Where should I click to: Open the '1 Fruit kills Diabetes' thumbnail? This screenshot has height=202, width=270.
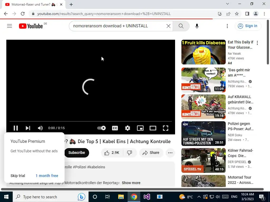(203, 52)
